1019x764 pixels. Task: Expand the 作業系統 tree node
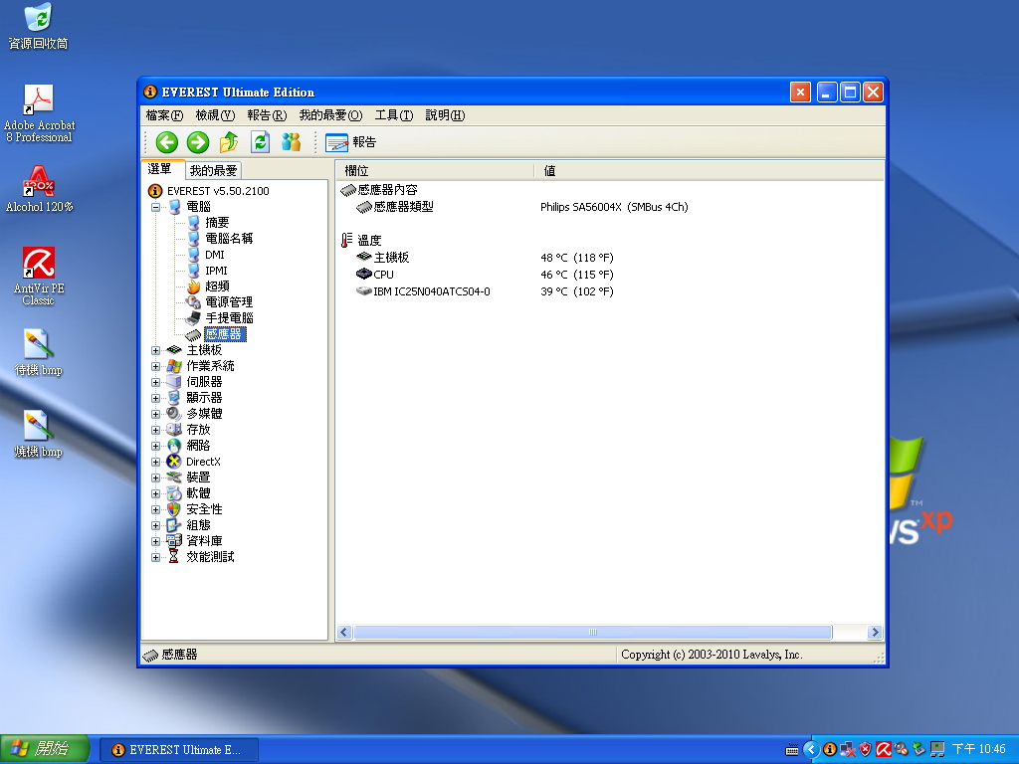click(x=155, y=366)
